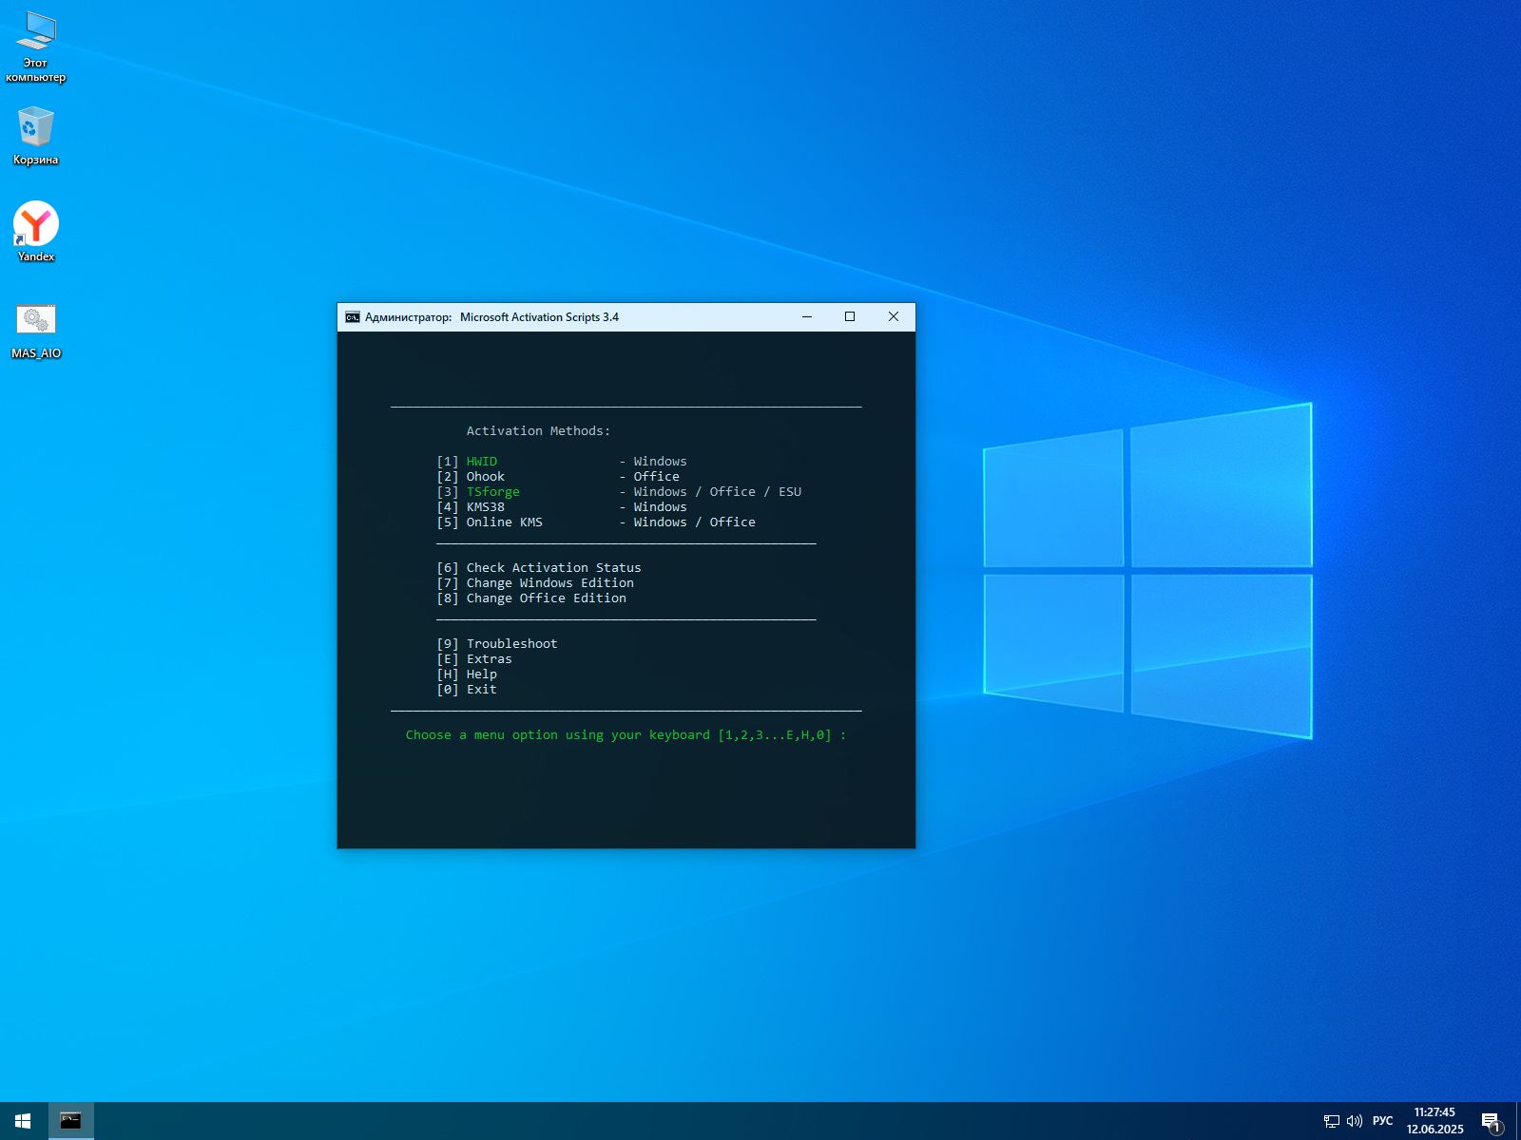
Task: Click the 'Troubleshoot' menu line
Action: click(x=497, y=644)
